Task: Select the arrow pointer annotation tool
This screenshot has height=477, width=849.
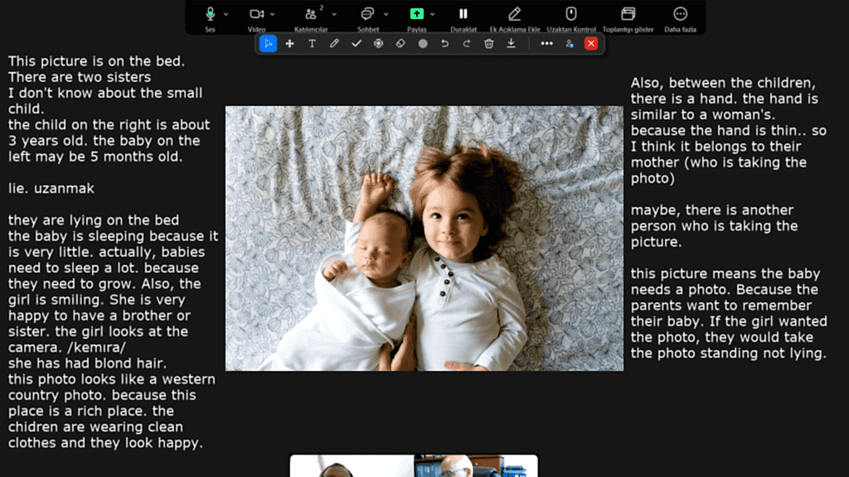Action: tap(268, 44)
